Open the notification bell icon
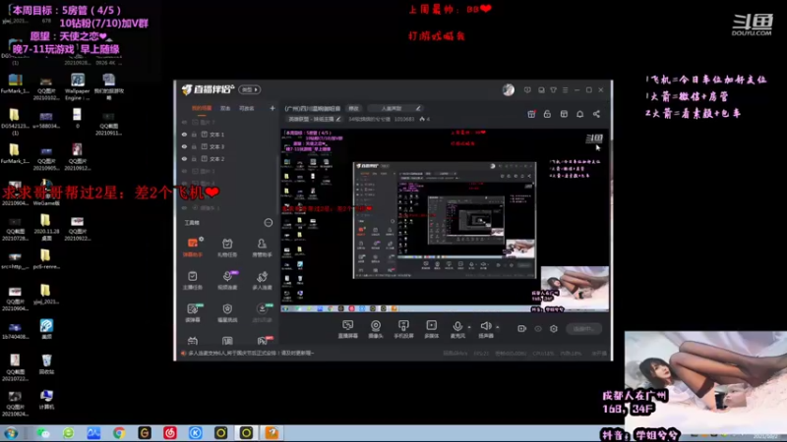Screen dimensions: 787x442 tap(580, 114)
